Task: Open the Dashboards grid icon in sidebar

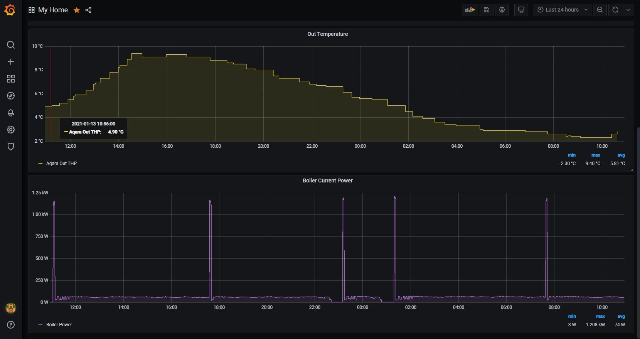Action: [11, 79]
